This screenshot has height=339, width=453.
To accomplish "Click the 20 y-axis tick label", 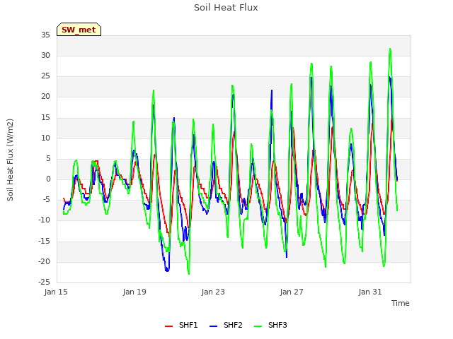I will [x=45, y=97].
